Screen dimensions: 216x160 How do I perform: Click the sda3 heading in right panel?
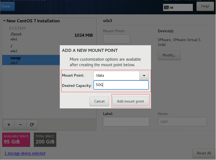[107, 21]
